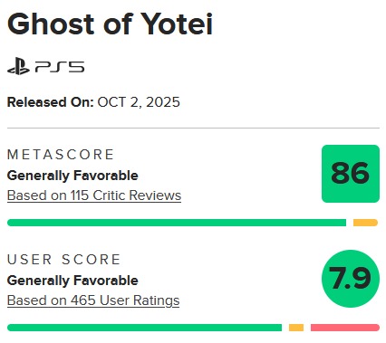The image size is (386, 343).
Task: Open the round 7.9 user score badge
Action: 351,279
